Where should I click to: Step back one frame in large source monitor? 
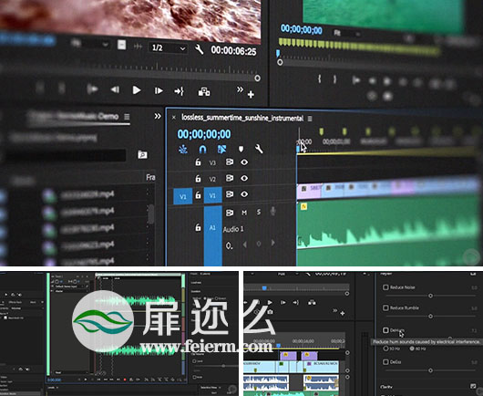click(x=115, y=89)
